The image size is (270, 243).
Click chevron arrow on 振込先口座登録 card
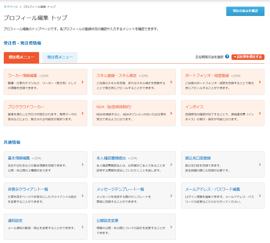pyautogui.click(x=260, y=165)
